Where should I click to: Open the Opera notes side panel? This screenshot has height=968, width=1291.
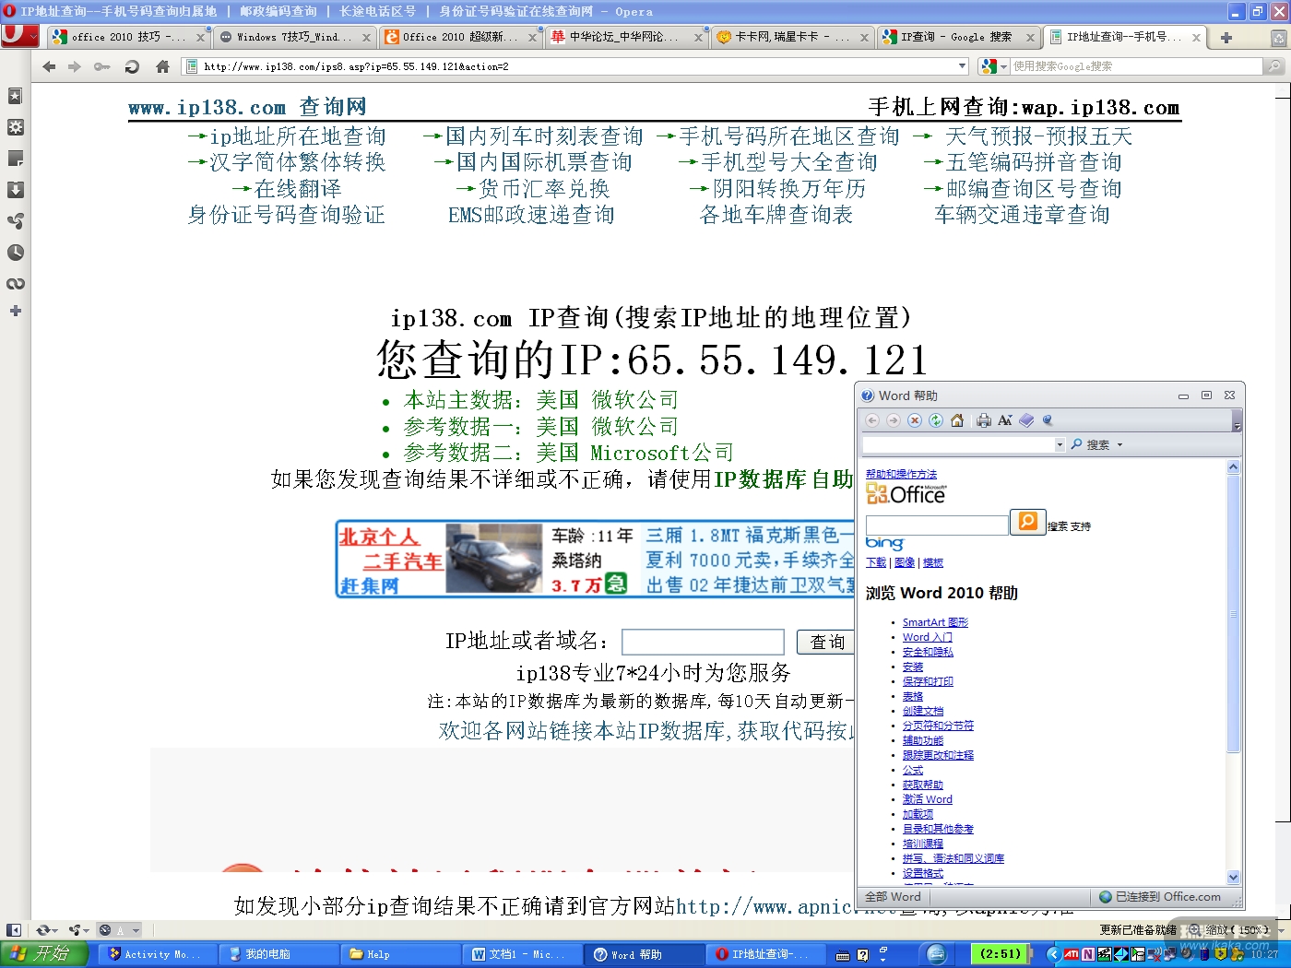15,159
